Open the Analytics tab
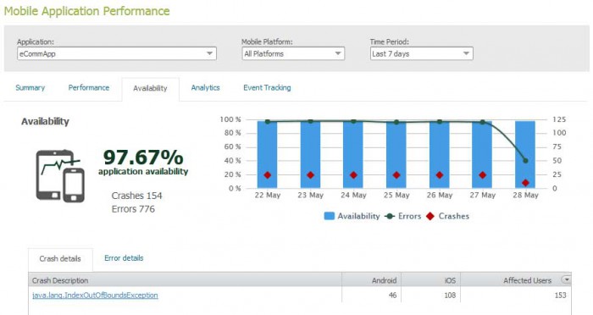Viewport: 593px width, 315px height. (205, 88)
